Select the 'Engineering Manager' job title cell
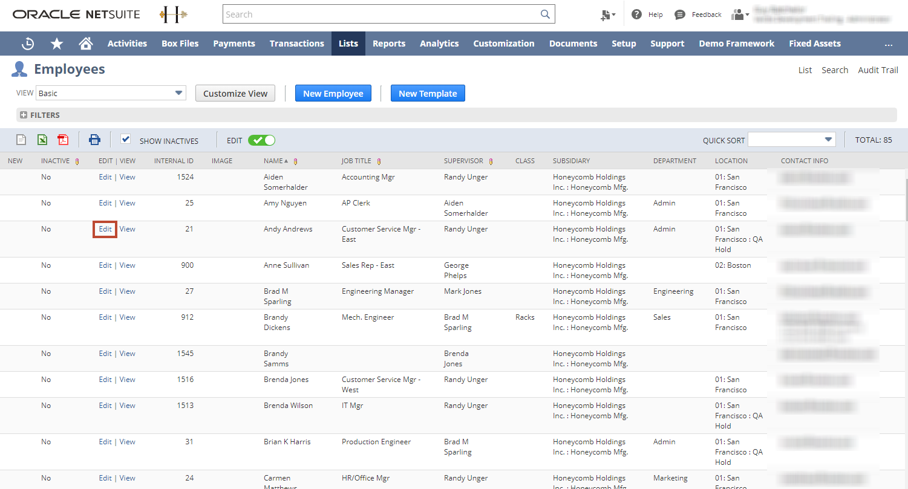This screenshot has height=489, width=908. pos(378,291)
